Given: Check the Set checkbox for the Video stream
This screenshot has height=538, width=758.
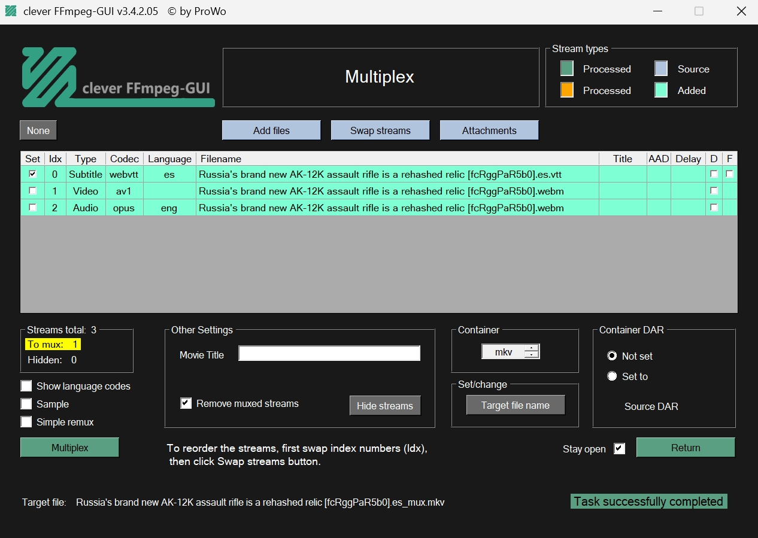Looking at the screenshot, I should click(x=33, y=191).
